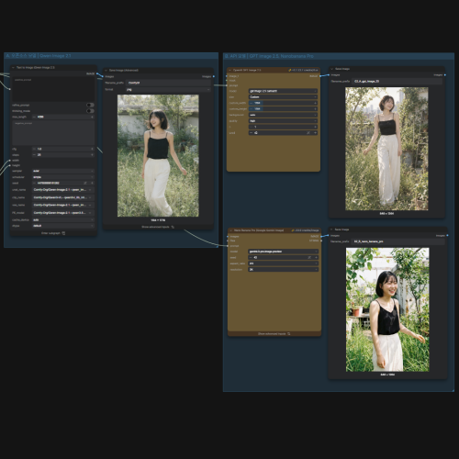Open the quality dropdown set to high
The image size is (459, 459).
[x=283, y=121]
